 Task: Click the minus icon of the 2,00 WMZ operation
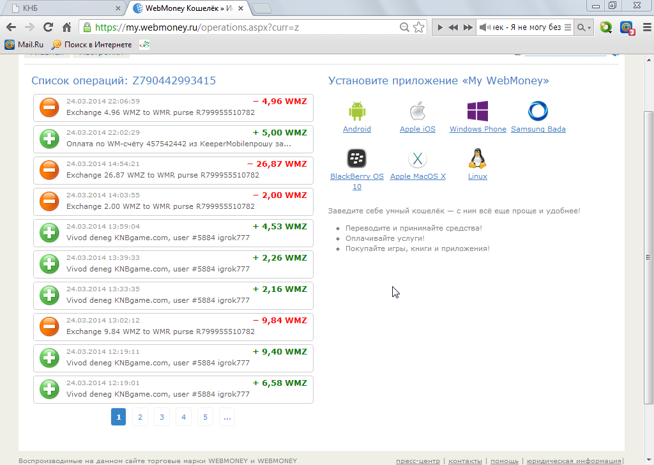click(x=49, y=201)
